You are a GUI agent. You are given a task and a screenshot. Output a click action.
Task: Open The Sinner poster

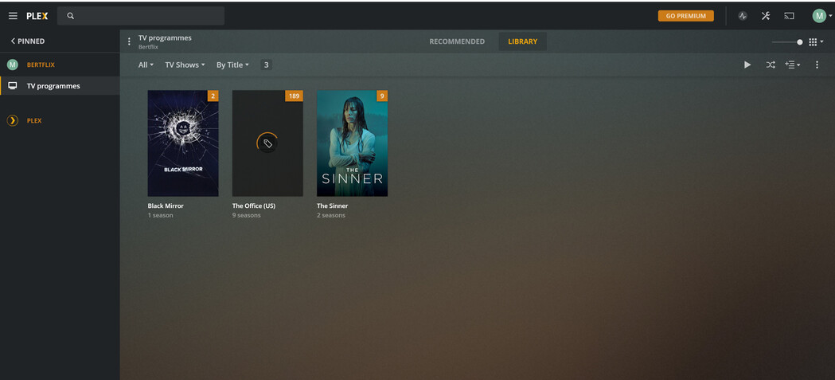coord(352,143)
